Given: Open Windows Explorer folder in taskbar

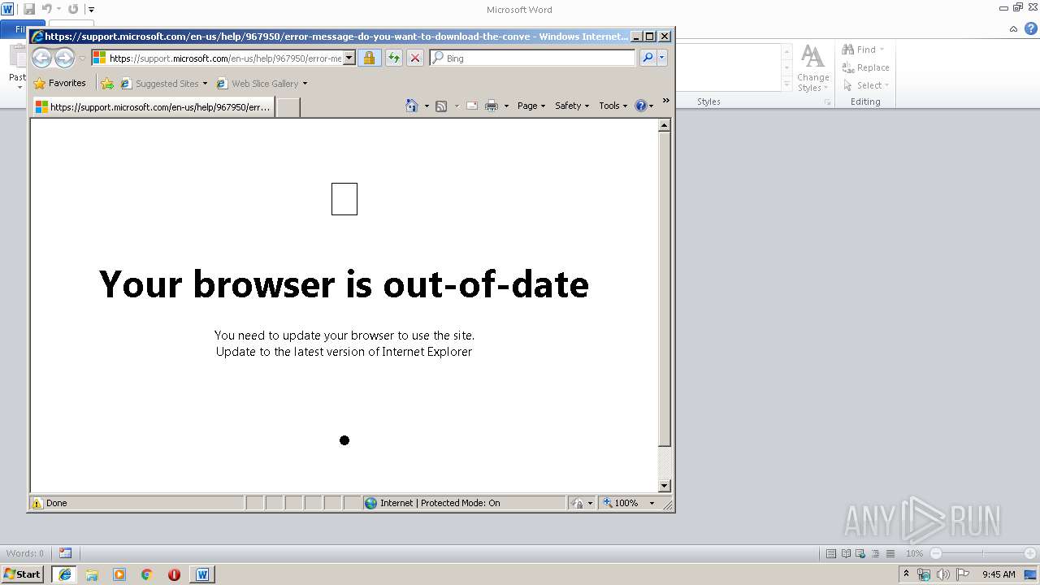Looking at the screenshot, I should click(92, 574).
